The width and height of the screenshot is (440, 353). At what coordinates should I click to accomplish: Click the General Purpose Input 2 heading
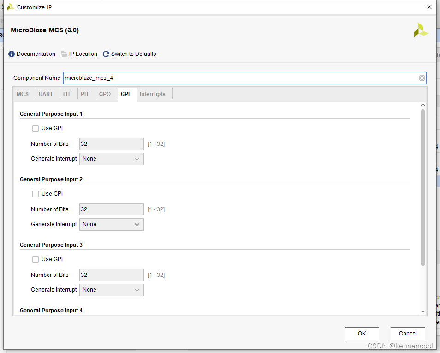pyautogui.click(x=51, y=179)
